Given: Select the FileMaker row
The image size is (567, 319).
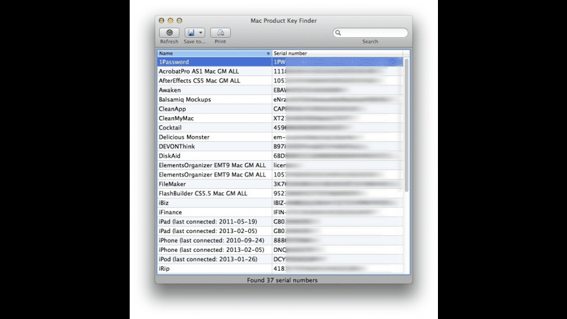Looking at the screenshot, I should [280, 184].
